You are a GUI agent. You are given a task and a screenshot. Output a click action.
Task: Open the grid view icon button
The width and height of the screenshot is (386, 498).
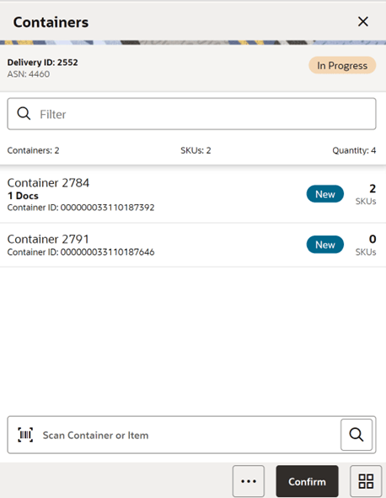coord(366,481)
